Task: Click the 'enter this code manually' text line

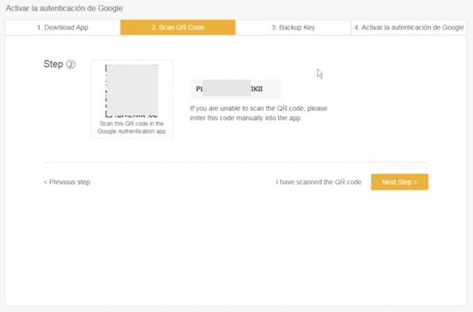Action: tap(245, 119)
